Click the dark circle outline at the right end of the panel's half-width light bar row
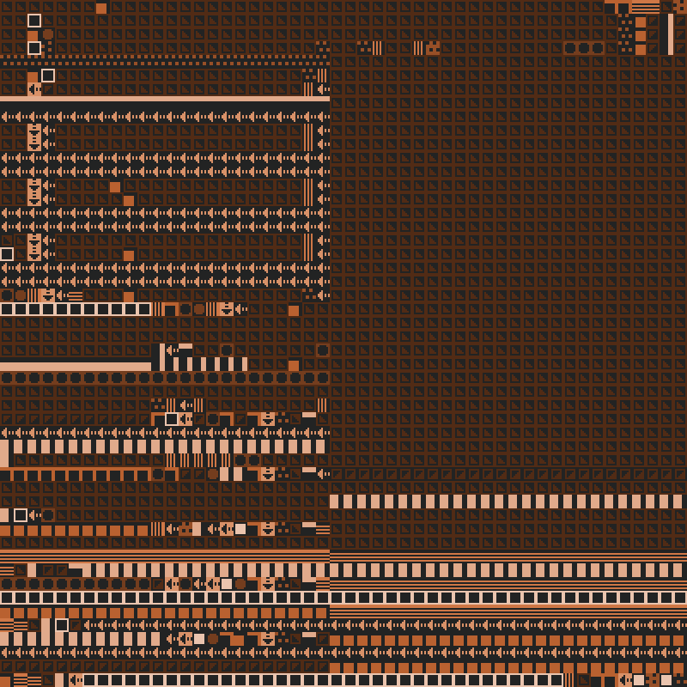687x687 pixels. (323, 350)
